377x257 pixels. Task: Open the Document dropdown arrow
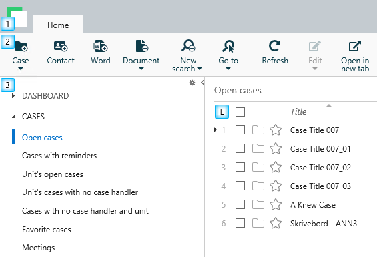(141, 69)
